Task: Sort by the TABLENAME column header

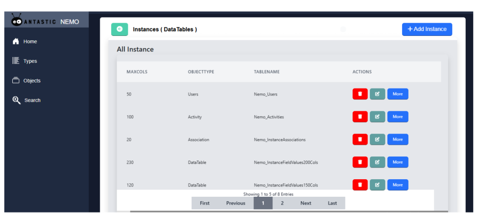Action: click(x=266, y=72)
